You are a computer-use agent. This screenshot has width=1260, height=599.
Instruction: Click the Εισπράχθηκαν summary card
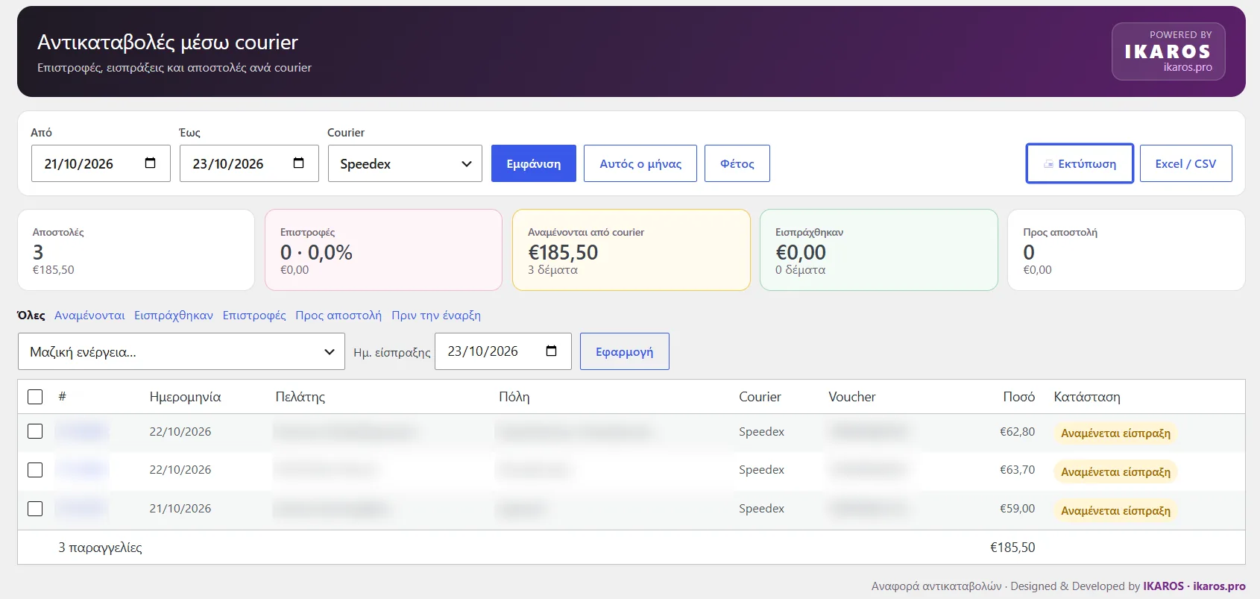(878, 250)
